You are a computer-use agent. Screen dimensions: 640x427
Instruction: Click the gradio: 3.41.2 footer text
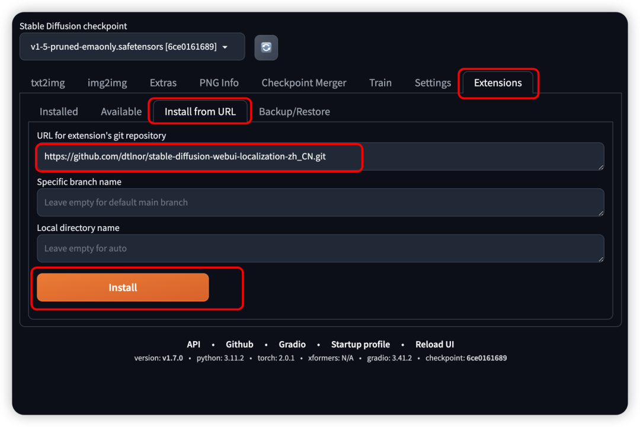(x=389, y=358)
